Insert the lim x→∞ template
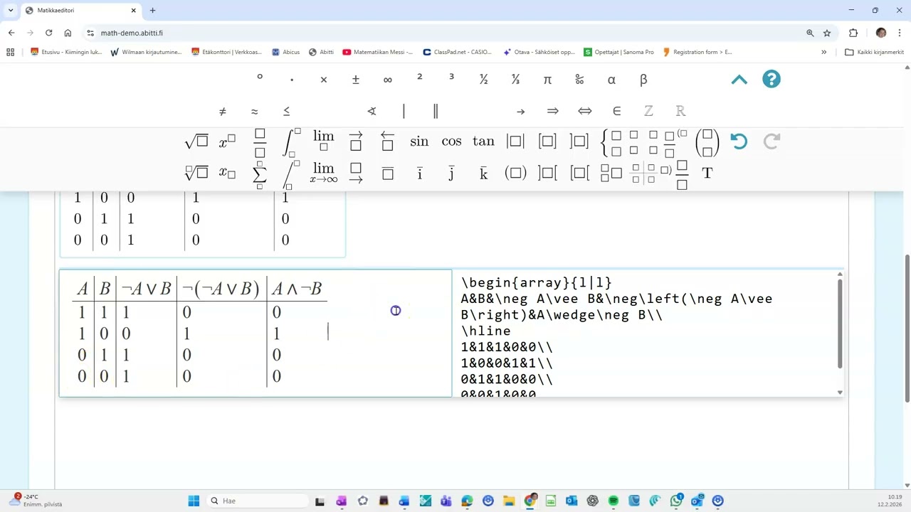Screen dimensions: 911x512 click(323, 173)
